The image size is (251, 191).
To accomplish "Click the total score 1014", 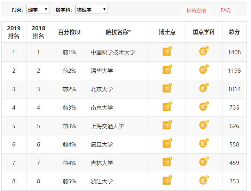I will click(234, 89).
